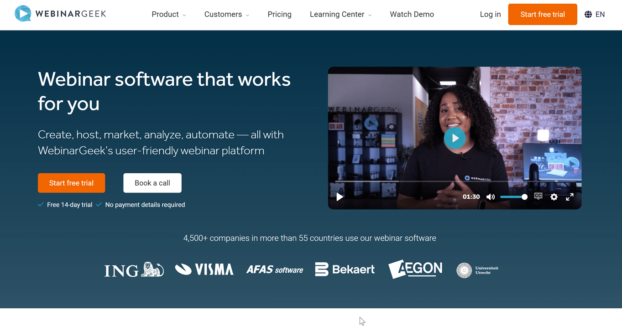Click the 'Free 14-day trial' text
The image size is (622, 332).
point(69,205)
